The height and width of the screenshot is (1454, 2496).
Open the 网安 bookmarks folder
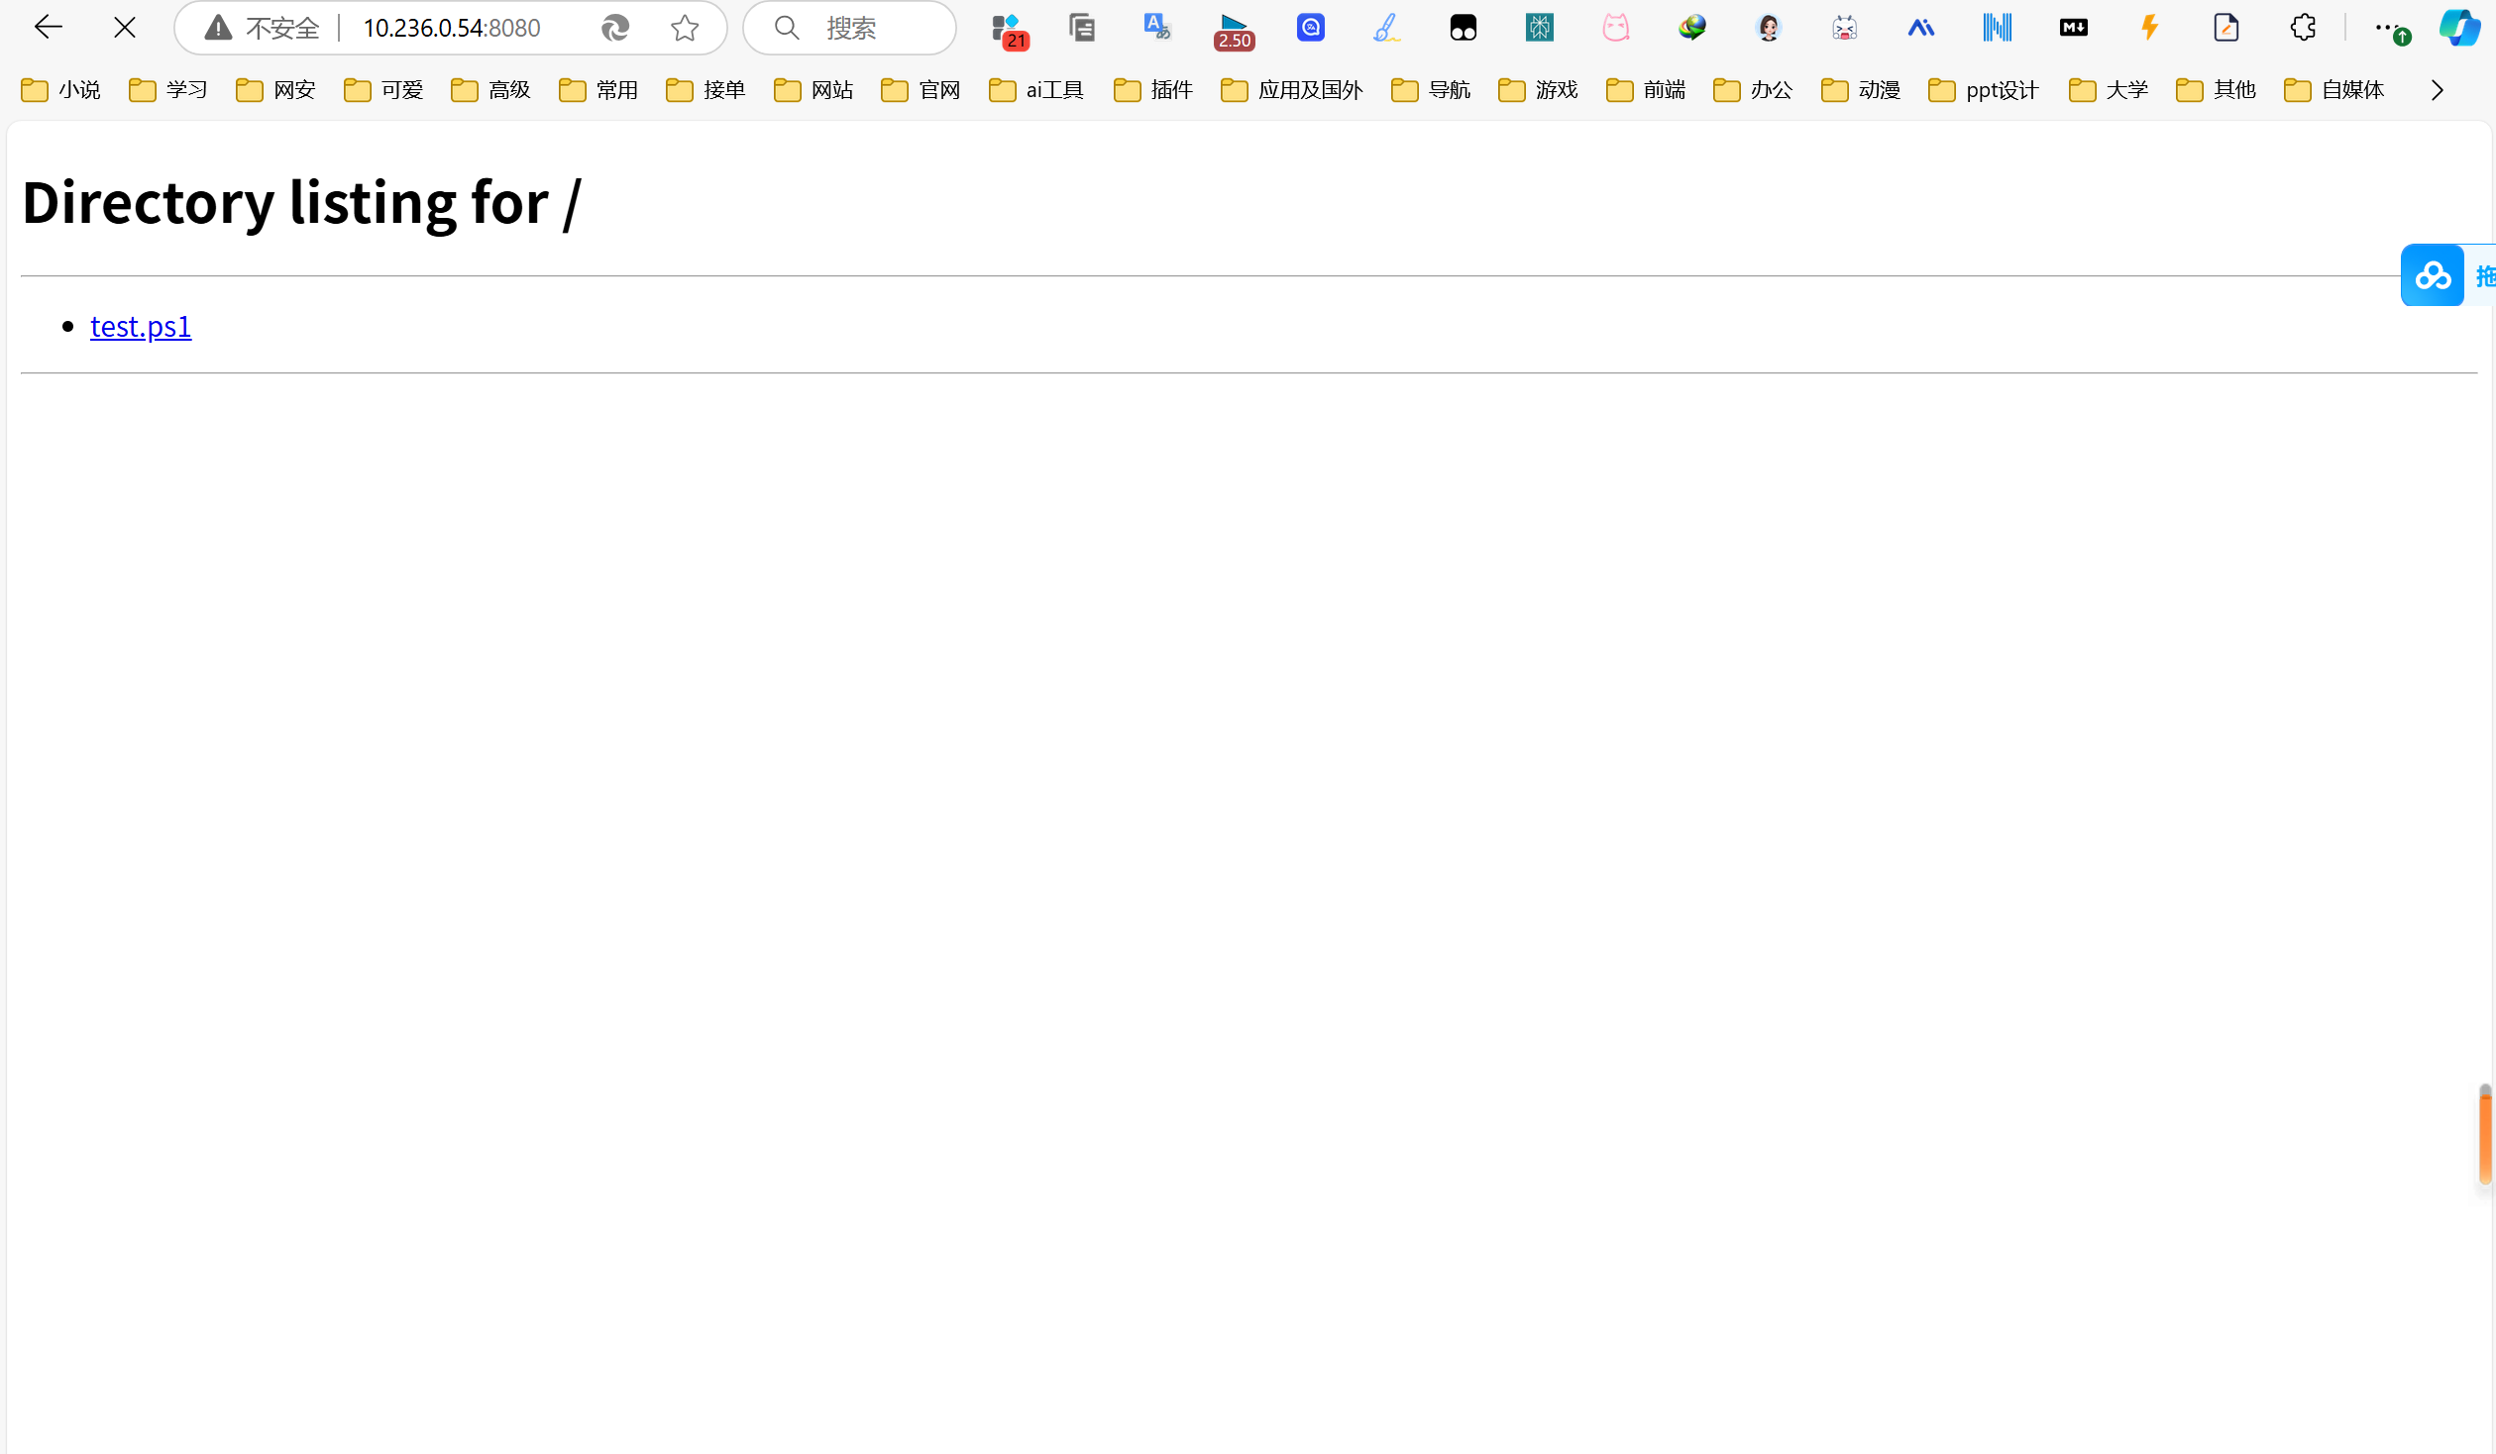276,90
